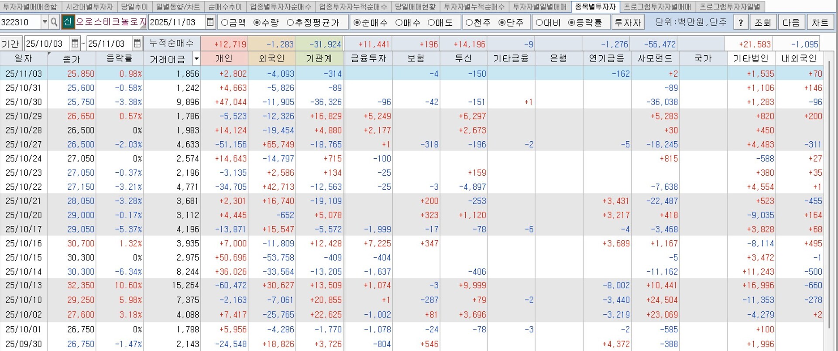Click the 종가 column header
This screenshot has height=351, width=838.
(x=72, y=58)
